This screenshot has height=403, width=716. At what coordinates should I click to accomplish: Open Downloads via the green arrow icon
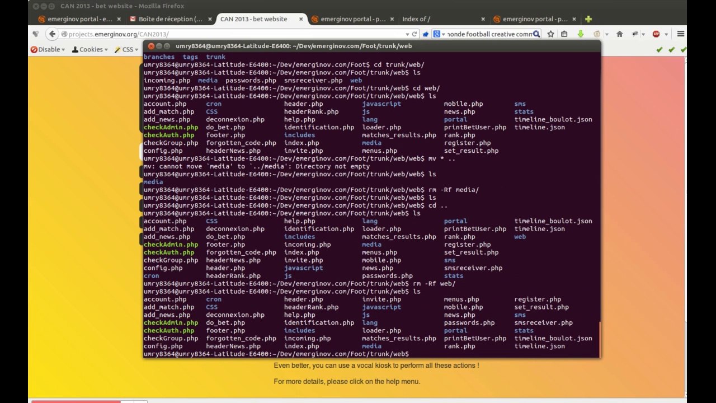581,34
